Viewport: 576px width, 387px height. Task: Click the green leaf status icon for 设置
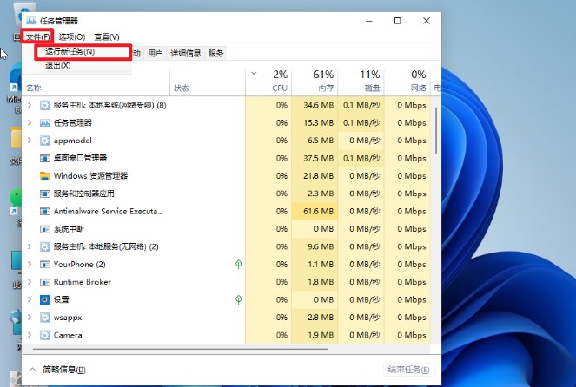click(238, 299)
